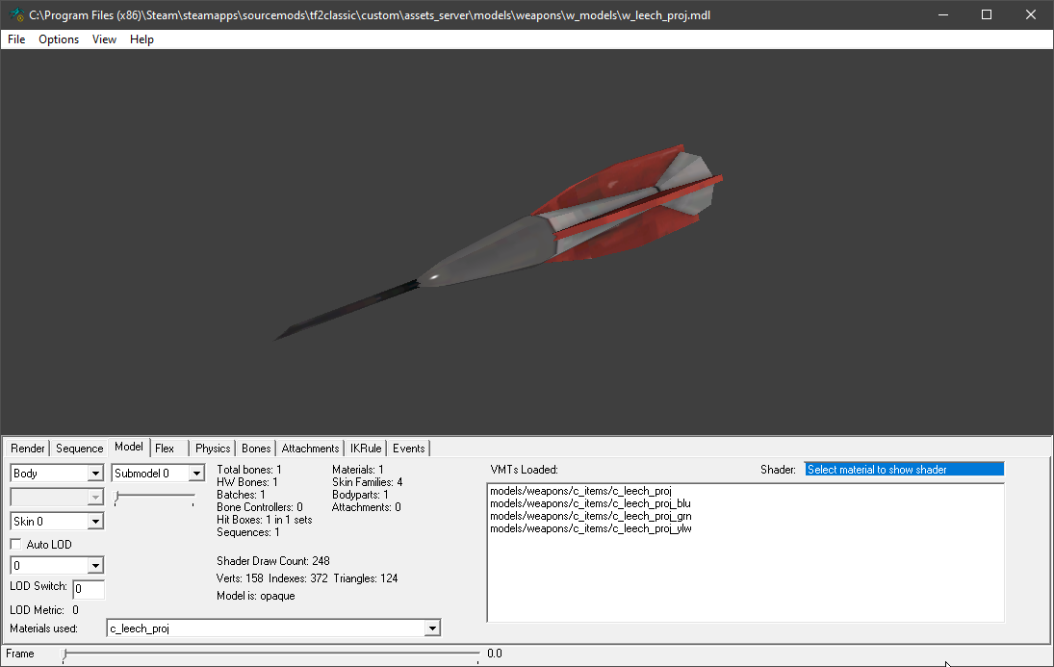Open the File menu

point(16,39)
